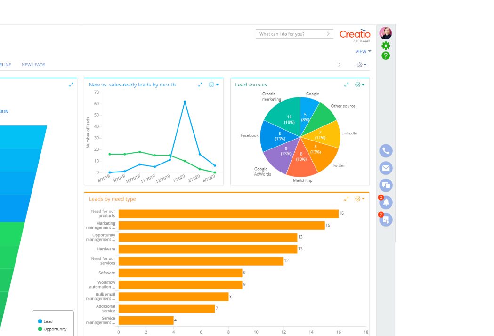Screen dimensions: 494x336
Task: Open dashboard tabs gear settings dropdown
Action: pyautogui.click(x=361, y=65)
